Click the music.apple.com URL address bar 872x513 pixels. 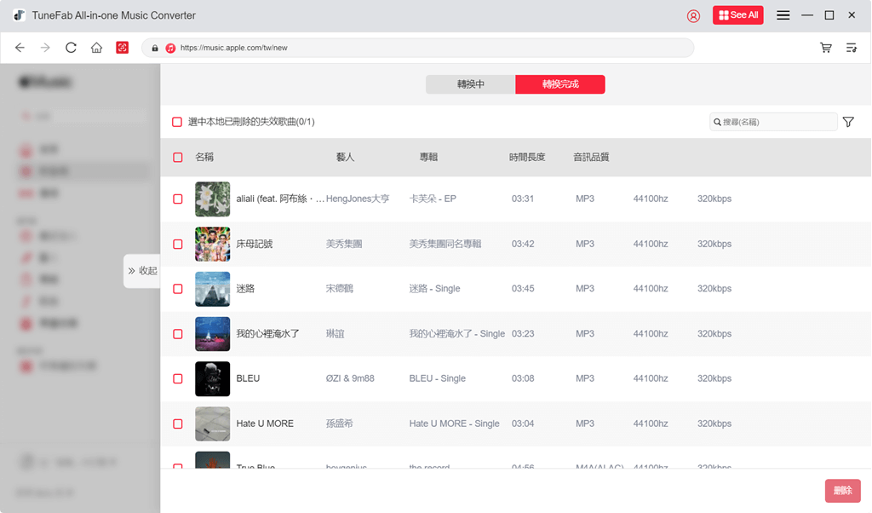point(417,48)
